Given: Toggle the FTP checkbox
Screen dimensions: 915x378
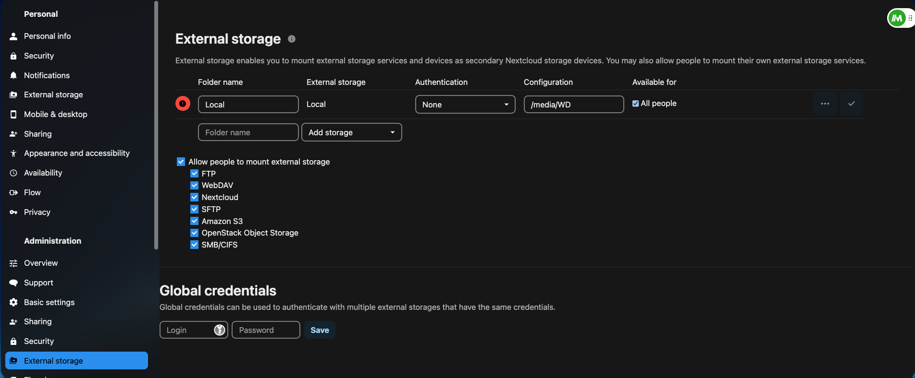Looking at the screenshot, I should (195, 174).
